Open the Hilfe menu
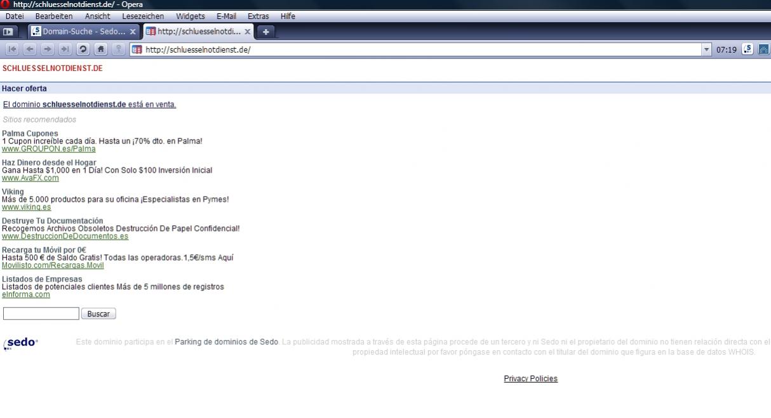 (288, 16)
